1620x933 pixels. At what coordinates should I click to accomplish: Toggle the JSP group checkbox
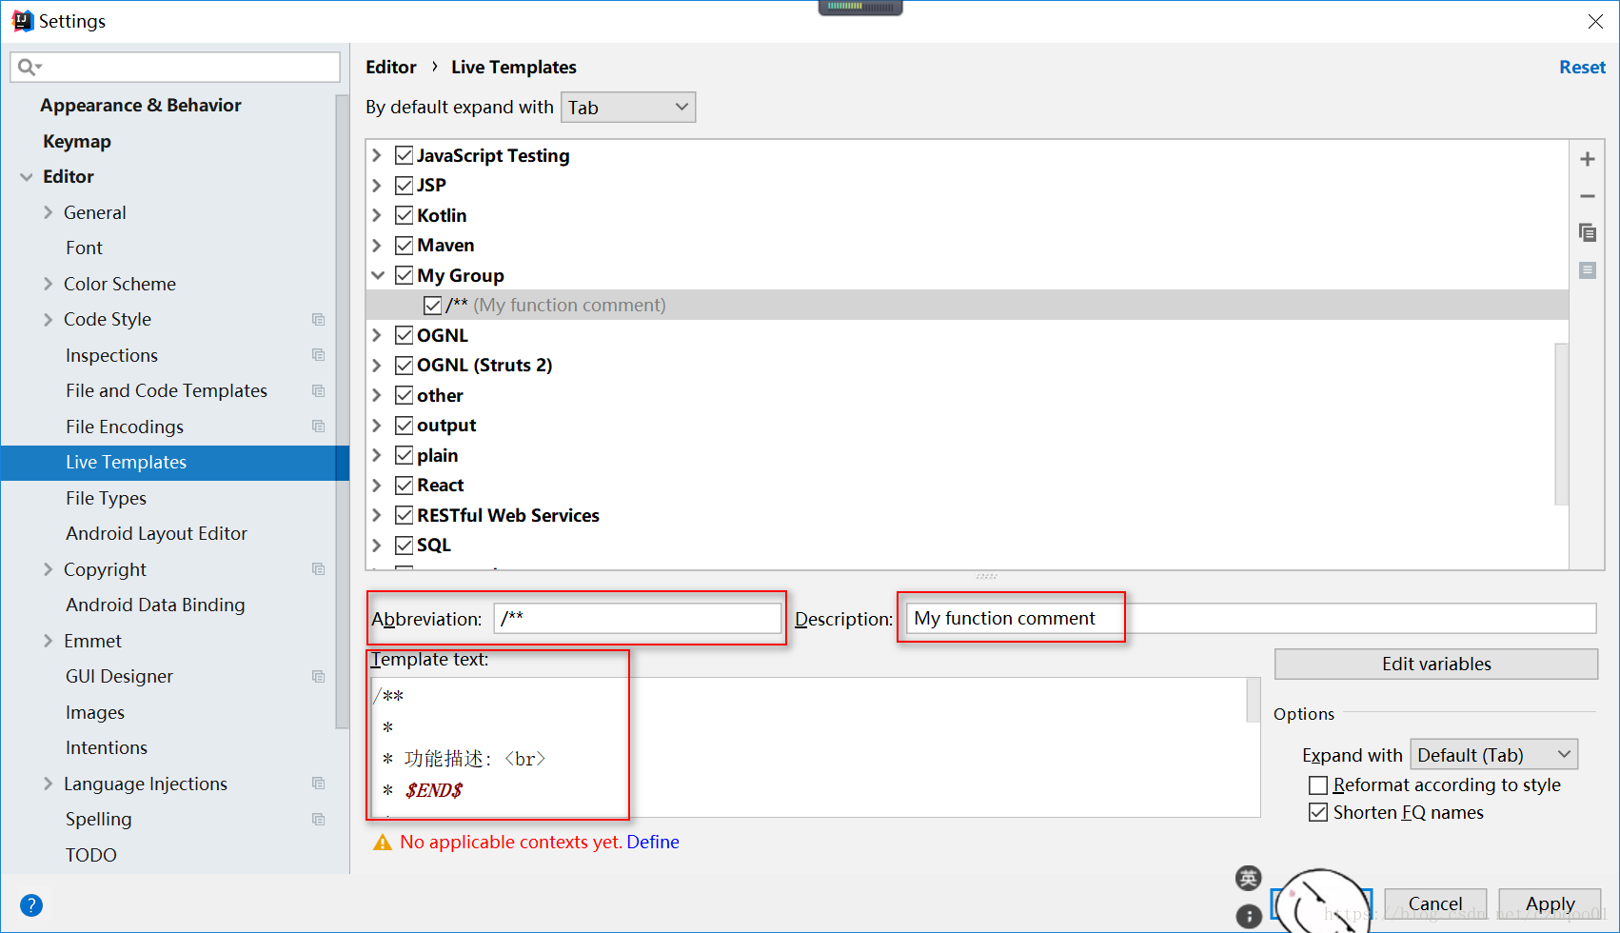click(x=405, y=185)
